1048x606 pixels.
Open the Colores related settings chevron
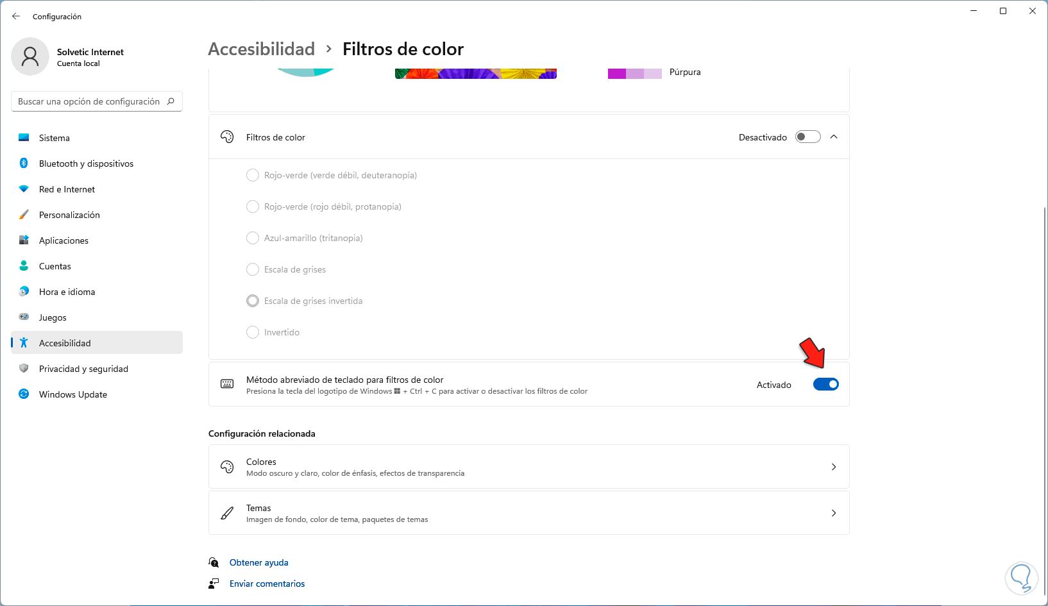[834, 467]
